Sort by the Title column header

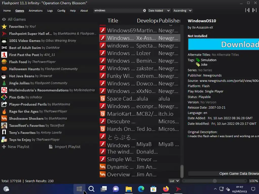(113, 21)
